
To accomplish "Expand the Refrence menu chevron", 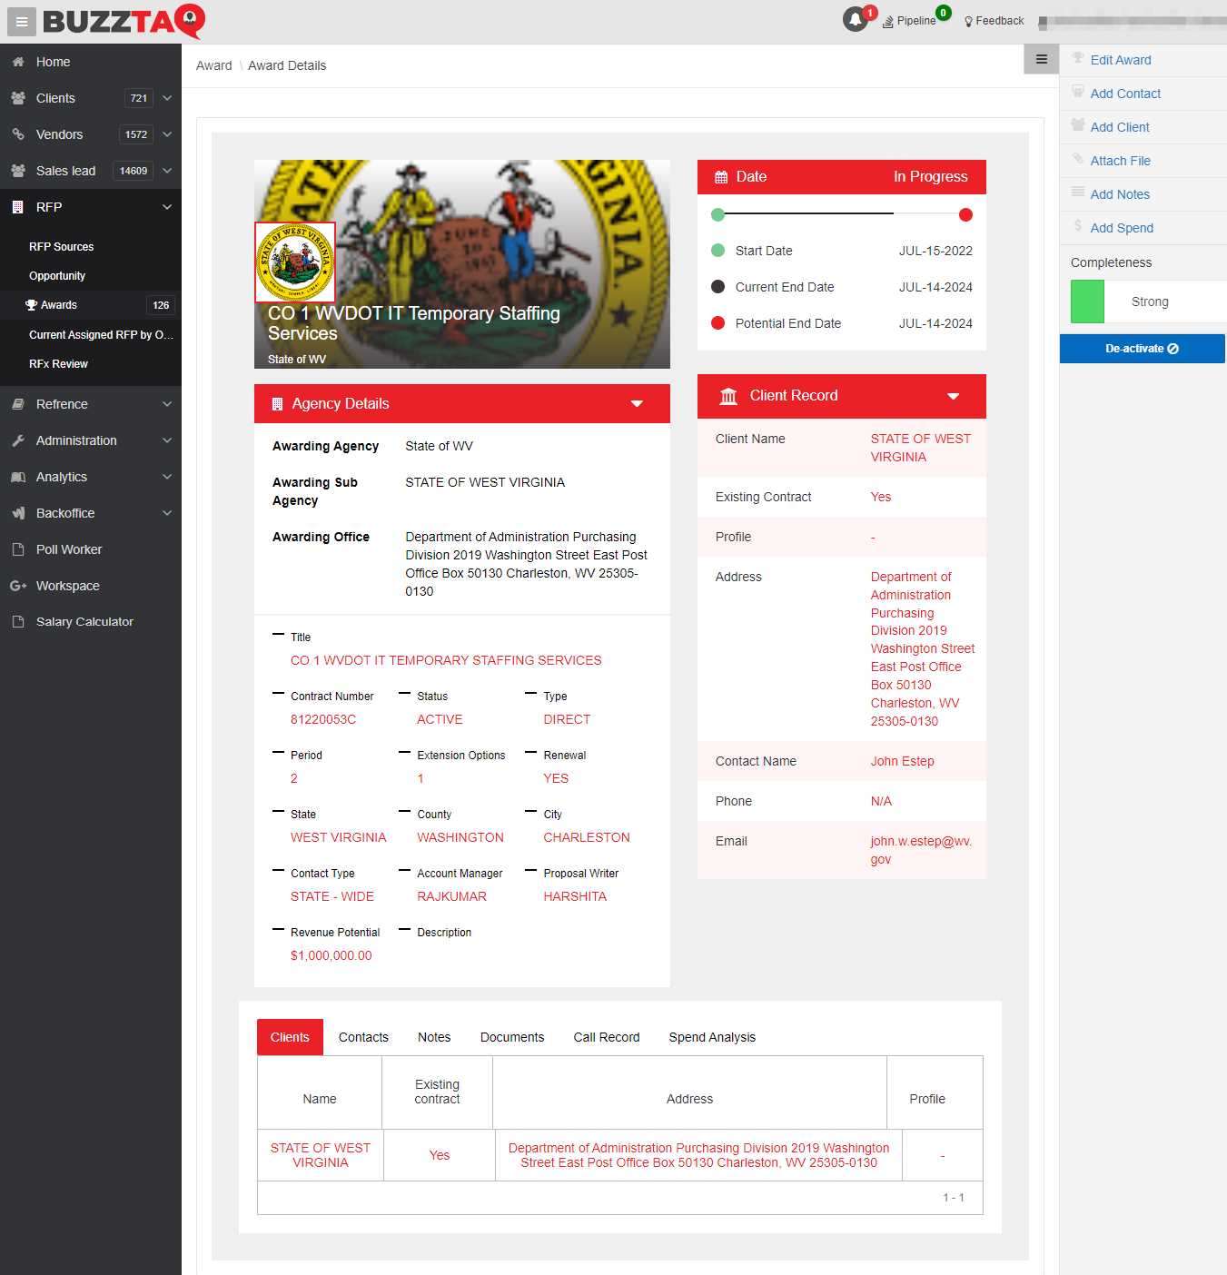I will [167, 404].
